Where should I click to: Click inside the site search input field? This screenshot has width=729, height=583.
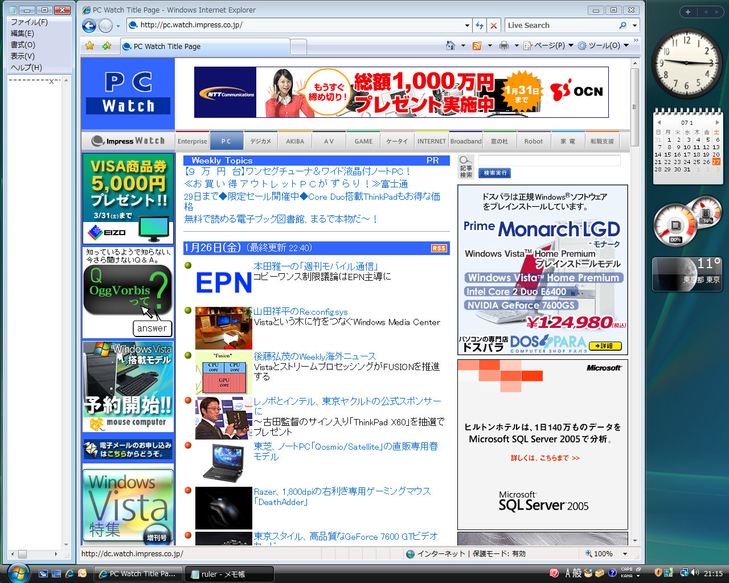548,161
